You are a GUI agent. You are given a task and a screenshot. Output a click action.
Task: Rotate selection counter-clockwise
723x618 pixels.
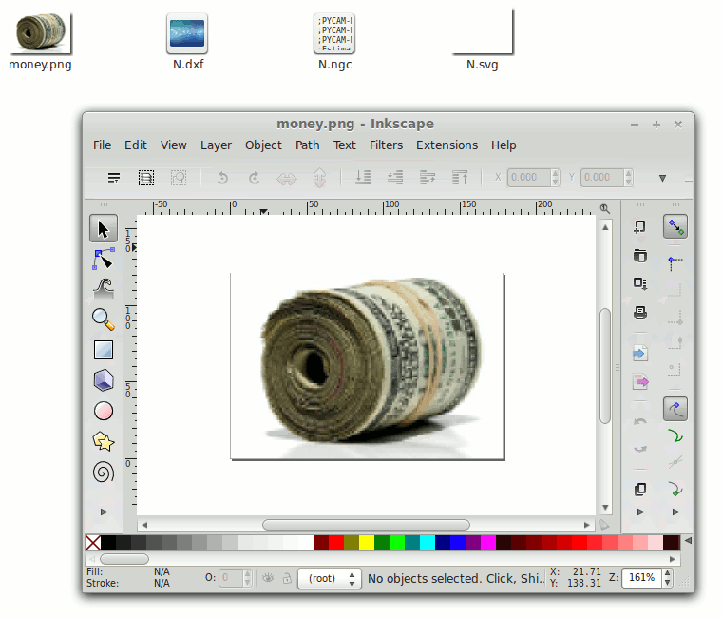click(222, 178)
